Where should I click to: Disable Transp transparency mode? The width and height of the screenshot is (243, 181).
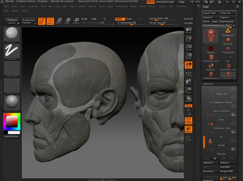coord(188,129)
